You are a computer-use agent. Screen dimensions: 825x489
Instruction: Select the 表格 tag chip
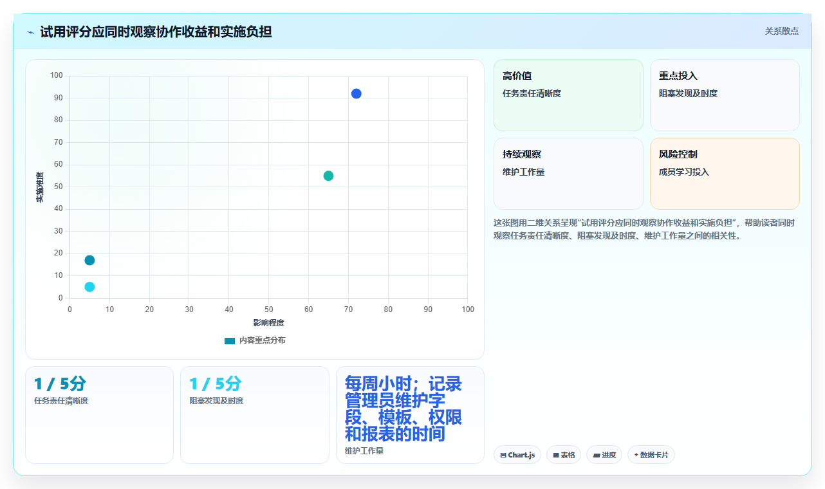click(564, 455)
